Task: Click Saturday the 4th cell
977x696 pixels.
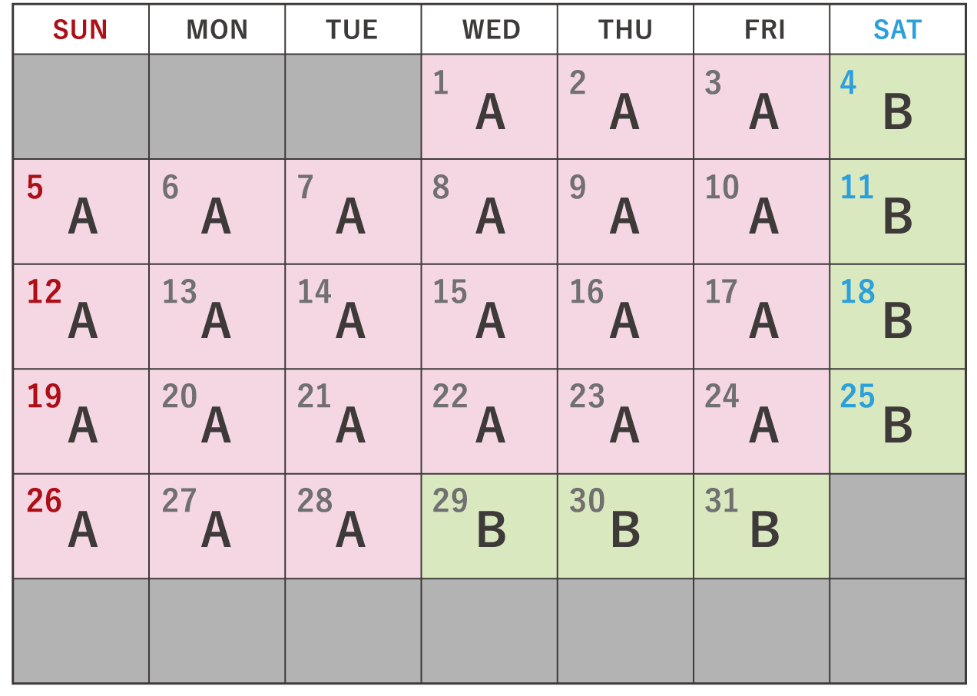Action: [897, 107]
